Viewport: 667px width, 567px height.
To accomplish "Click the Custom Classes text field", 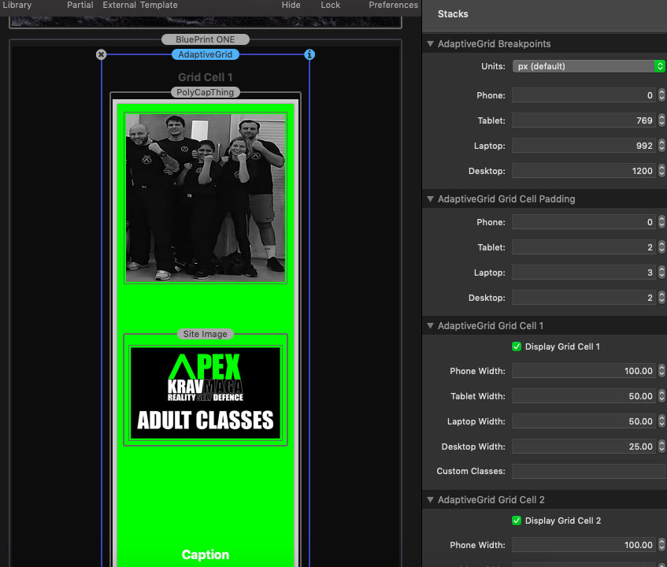I will [589, 471].
